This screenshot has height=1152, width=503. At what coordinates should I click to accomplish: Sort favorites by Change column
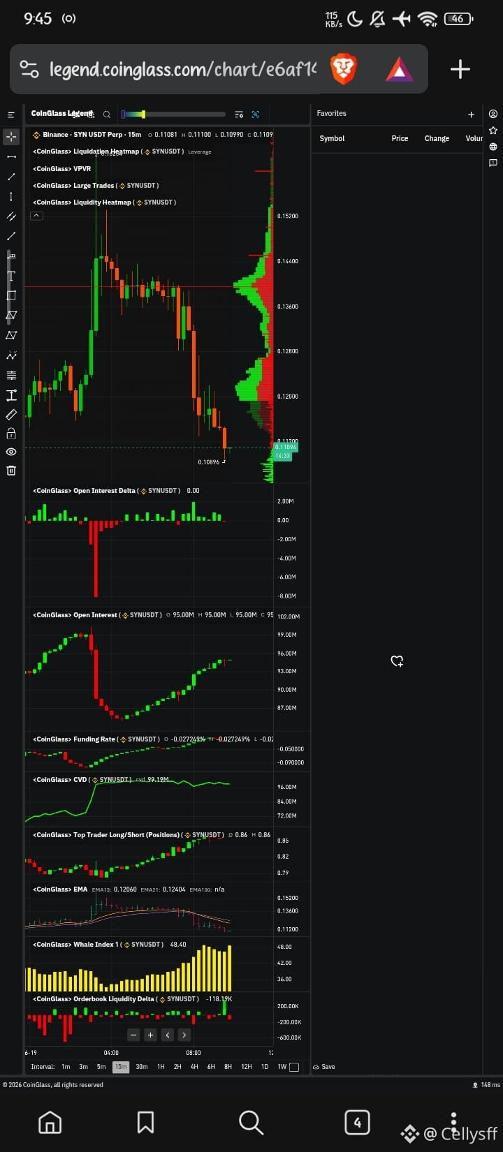(x=437, y=138)
